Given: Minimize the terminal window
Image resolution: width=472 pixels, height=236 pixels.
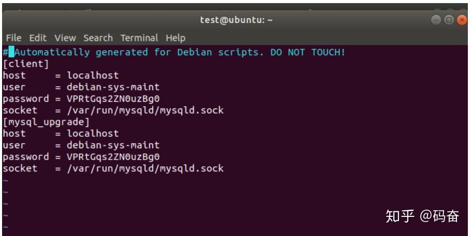Looking at the screenshot, I should 436,20.
